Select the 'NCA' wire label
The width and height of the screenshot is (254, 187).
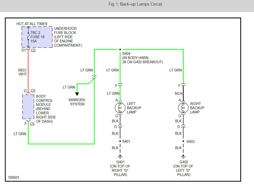[179, 94]
